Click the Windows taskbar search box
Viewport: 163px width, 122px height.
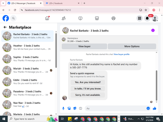pyautogui.click(x=33, y=119)
